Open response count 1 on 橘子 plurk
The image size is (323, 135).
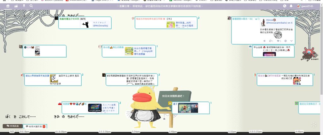211,103
